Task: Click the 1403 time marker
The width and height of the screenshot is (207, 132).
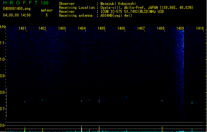Action: [62, 28]
